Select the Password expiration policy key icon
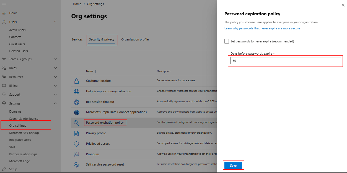 point(76,122)
